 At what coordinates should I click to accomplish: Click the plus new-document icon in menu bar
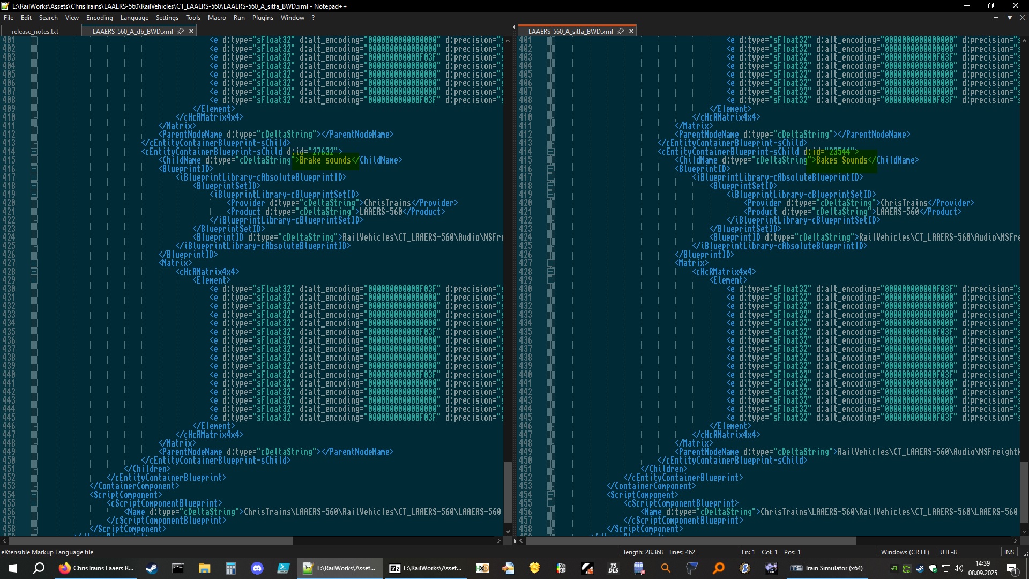click(x=996, y=18)
